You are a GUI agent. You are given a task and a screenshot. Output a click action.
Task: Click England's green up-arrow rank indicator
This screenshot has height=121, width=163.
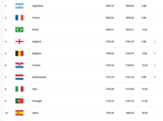[x=155, y=42]
